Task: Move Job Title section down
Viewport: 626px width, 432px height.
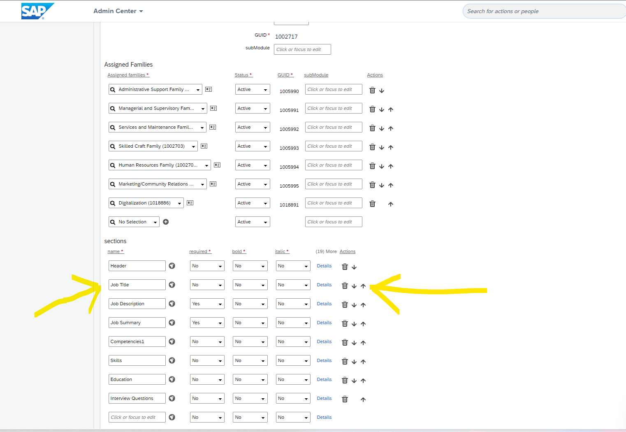Action: point(354,286)
